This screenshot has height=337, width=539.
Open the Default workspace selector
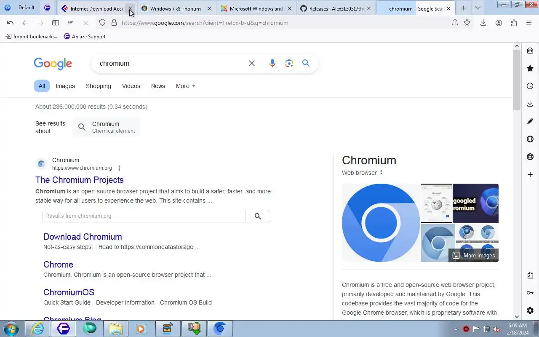(x=20, y=8)
